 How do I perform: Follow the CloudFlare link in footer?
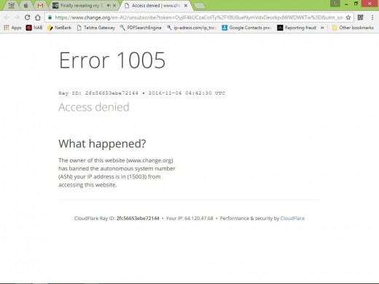coord(292,218)
